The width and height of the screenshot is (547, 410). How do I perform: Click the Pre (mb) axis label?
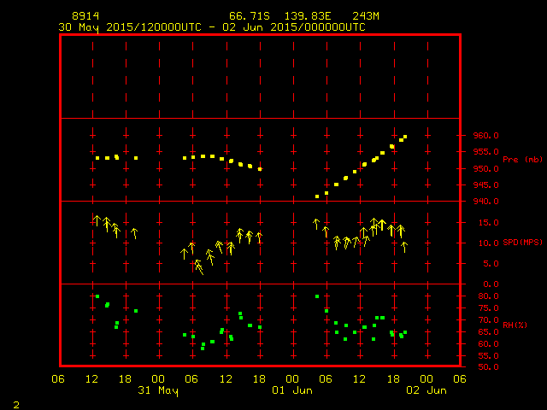click(522, 160)
